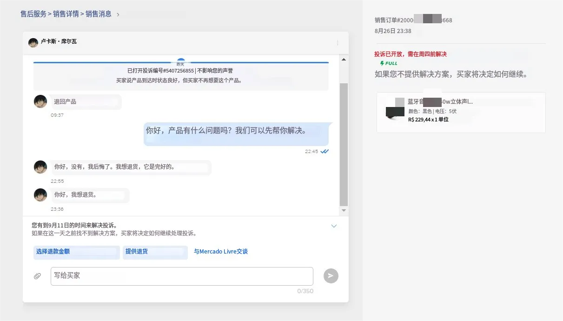Open the three-dot options icon in chat header
Screen dimensions: 563x321
[338, 42]
